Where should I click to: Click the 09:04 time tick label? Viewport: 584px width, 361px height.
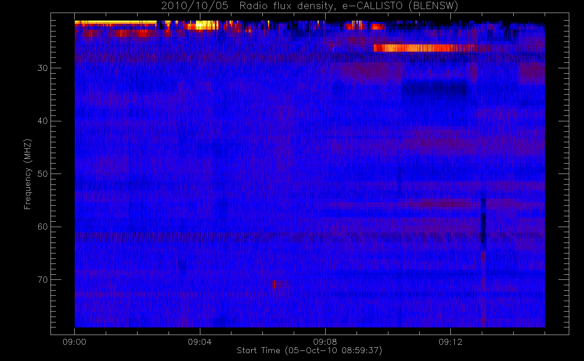[x=200, y=342]
